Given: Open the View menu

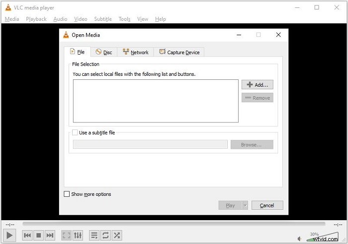Looking at the screenshot, I should 143,19.
